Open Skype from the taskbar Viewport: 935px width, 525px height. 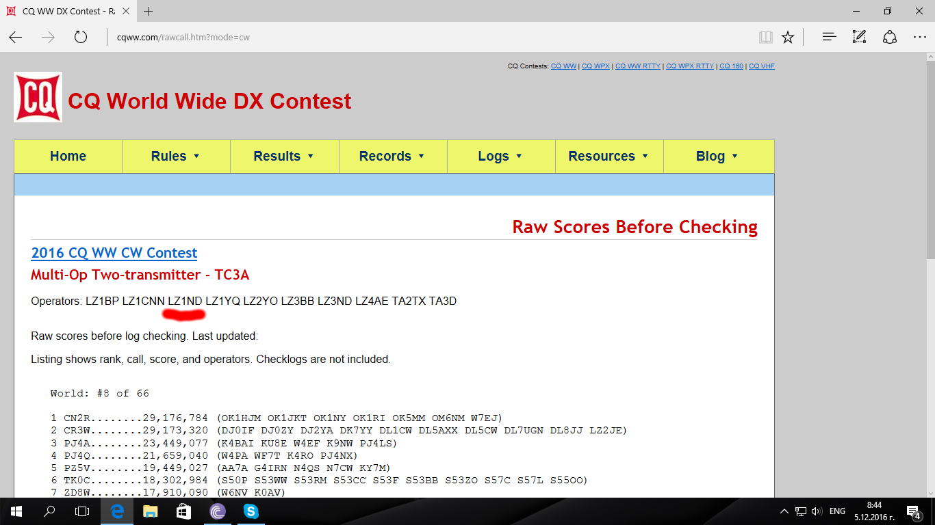pyautogui.click(x=251, y=511)
